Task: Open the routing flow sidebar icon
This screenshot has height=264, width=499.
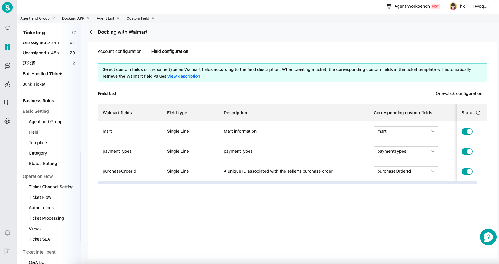Action: 8,65
